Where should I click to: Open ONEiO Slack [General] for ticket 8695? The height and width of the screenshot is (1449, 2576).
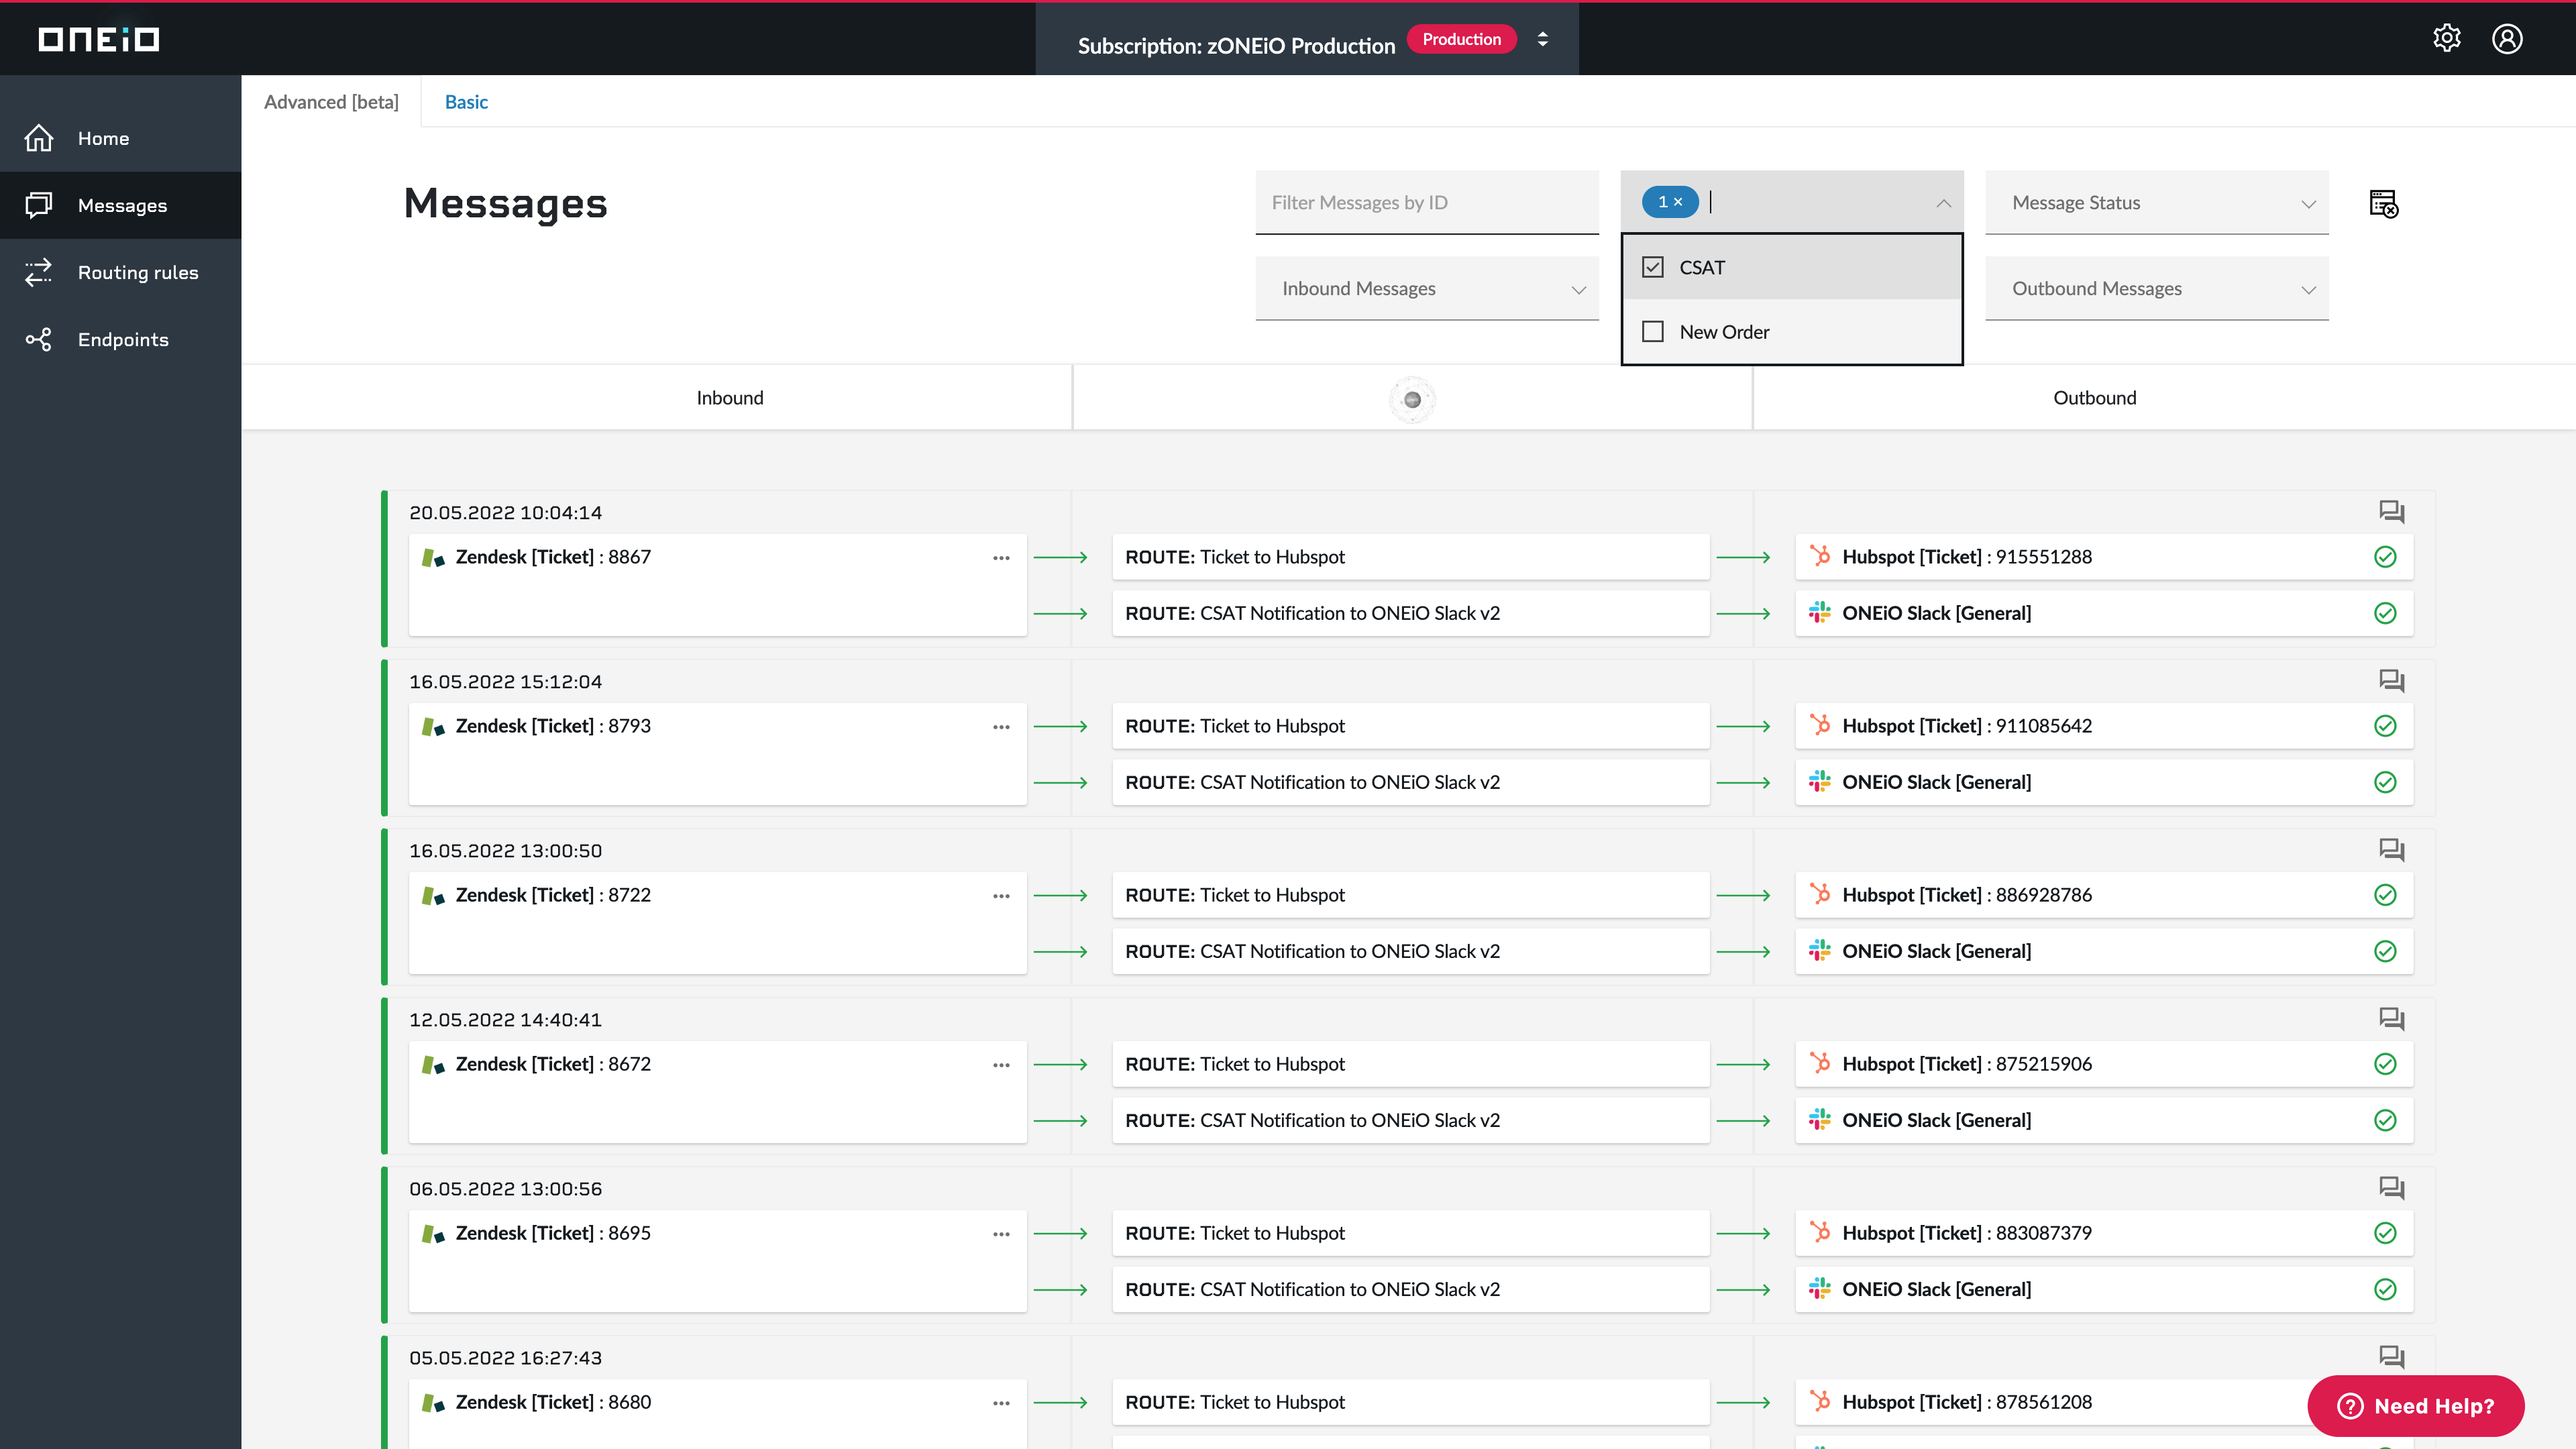tap(2104, 1289)
